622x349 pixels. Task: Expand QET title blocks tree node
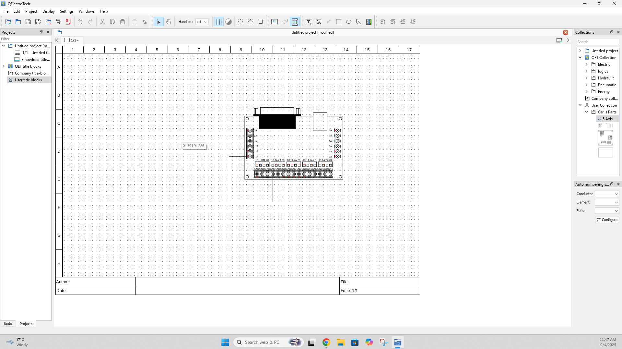4,66
